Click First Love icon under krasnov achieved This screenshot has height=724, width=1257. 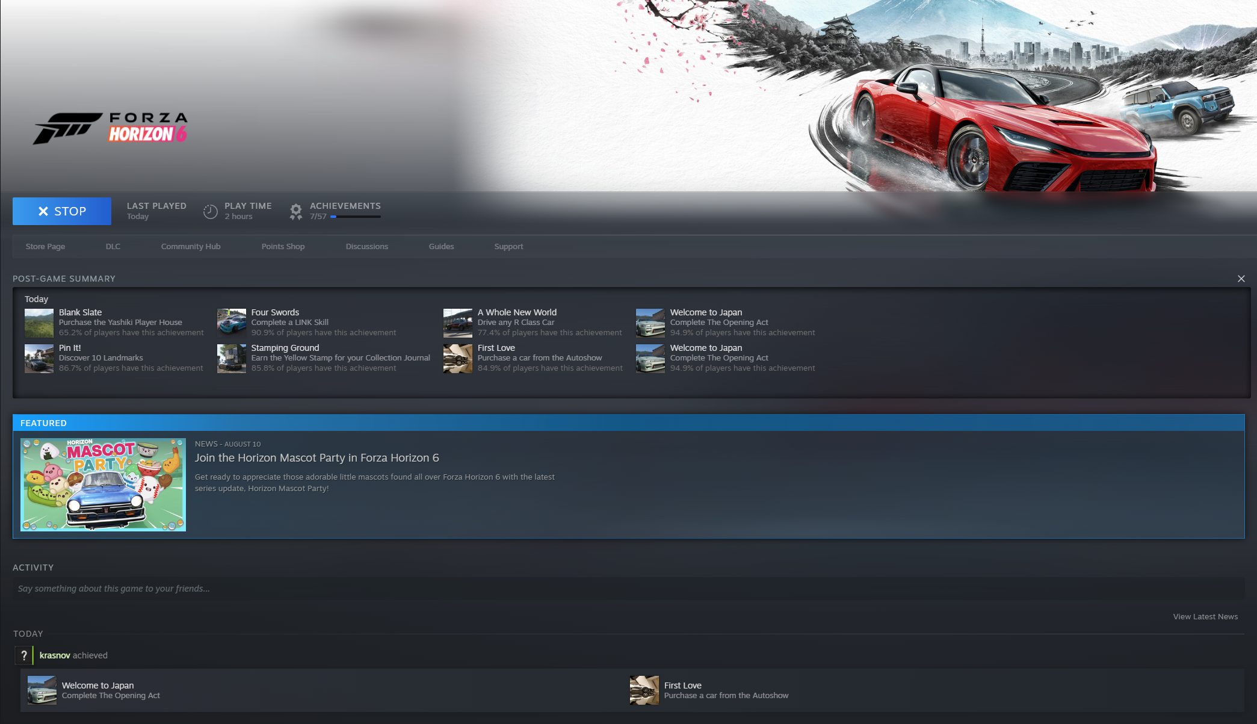tap(644, 690)
